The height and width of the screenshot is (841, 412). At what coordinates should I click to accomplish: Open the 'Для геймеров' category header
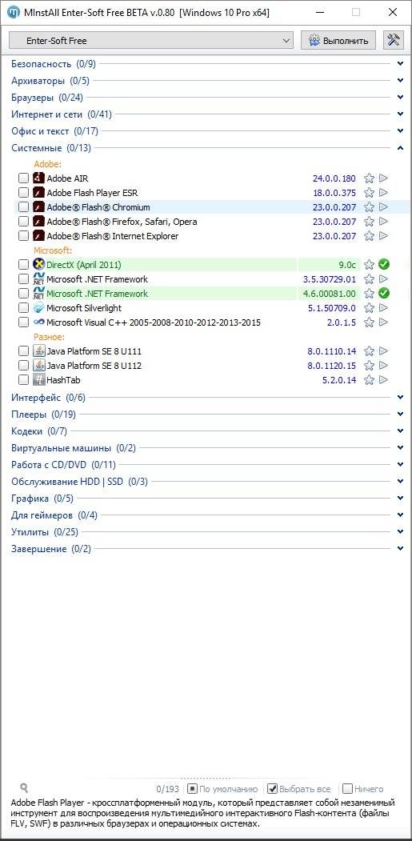click(x=54, y=515)
